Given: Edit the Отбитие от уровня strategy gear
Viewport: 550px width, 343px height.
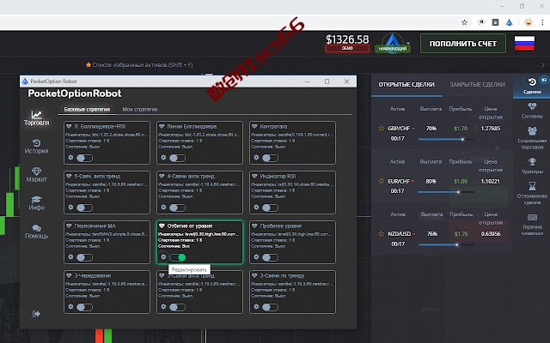Looking at the screenshot, I should tap(163, 257).
